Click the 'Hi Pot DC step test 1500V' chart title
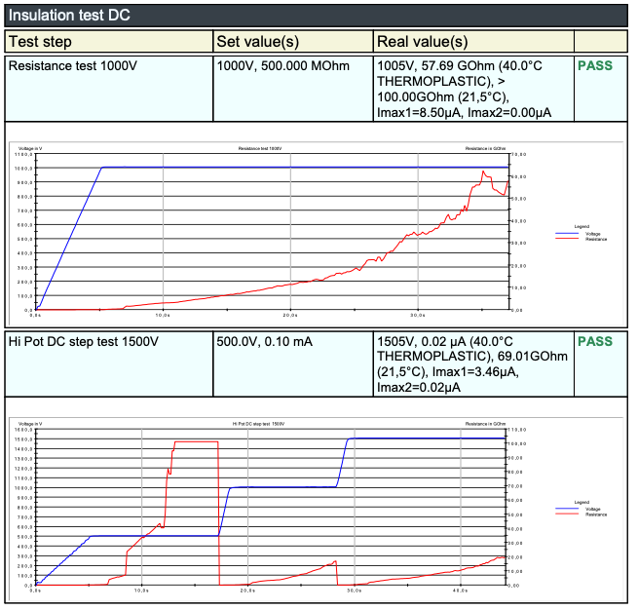This screenshot has width=638, height=610. click(258, 425)
